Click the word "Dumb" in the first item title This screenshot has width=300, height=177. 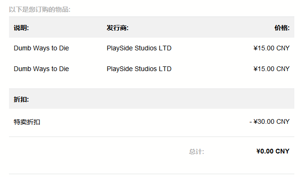click(x=22, y=48)
